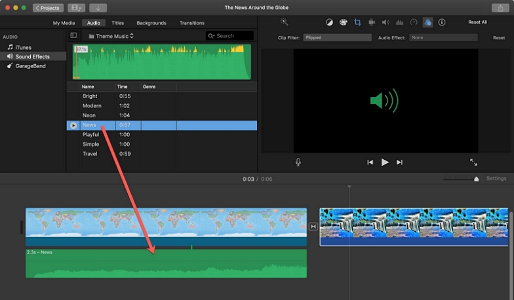Click the transition icon between clips
Screen dimensions: 514x300
click(x=313, y=227)
